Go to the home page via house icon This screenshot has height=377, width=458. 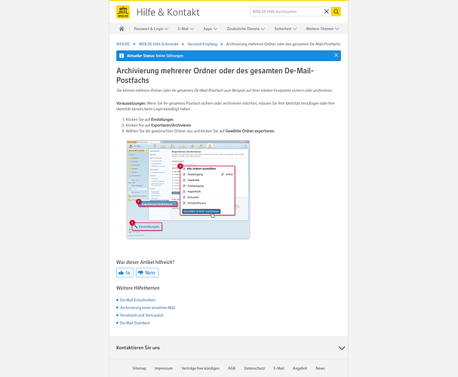click(x=121, y=29)
